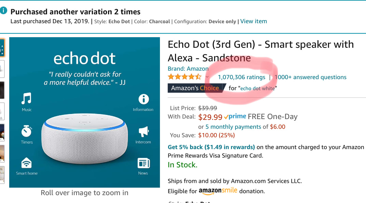Open the '5 monthly payments' link

pyautogui.click(x=233, y=127)
